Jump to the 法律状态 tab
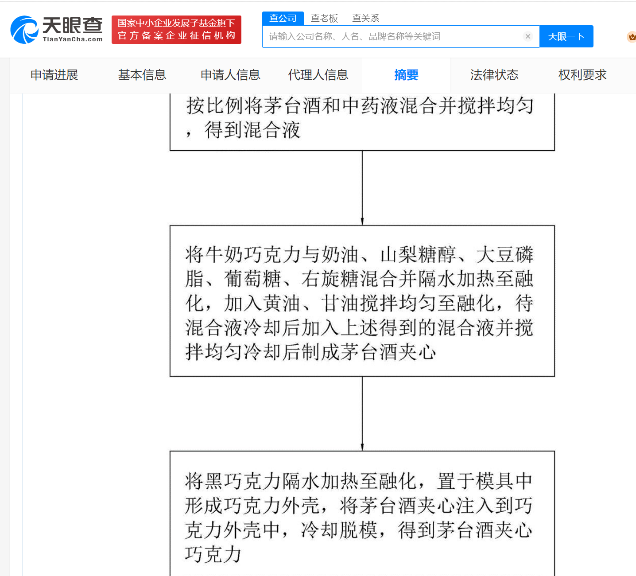 (x=494, y=75)
